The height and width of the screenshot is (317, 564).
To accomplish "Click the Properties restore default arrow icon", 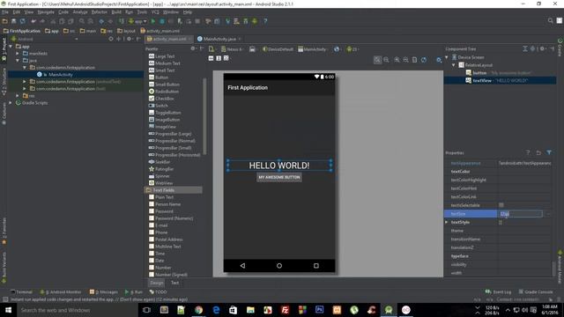I will tap(538, 152).
